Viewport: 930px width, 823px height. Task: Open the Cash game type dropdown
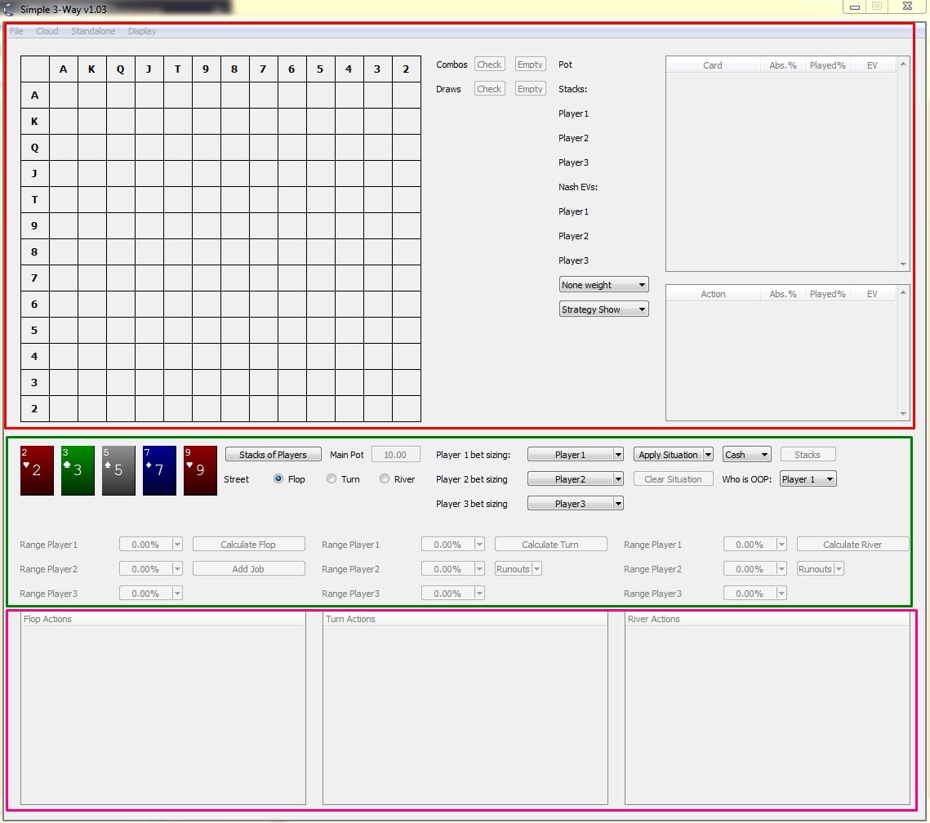click(x=745, y=454)
